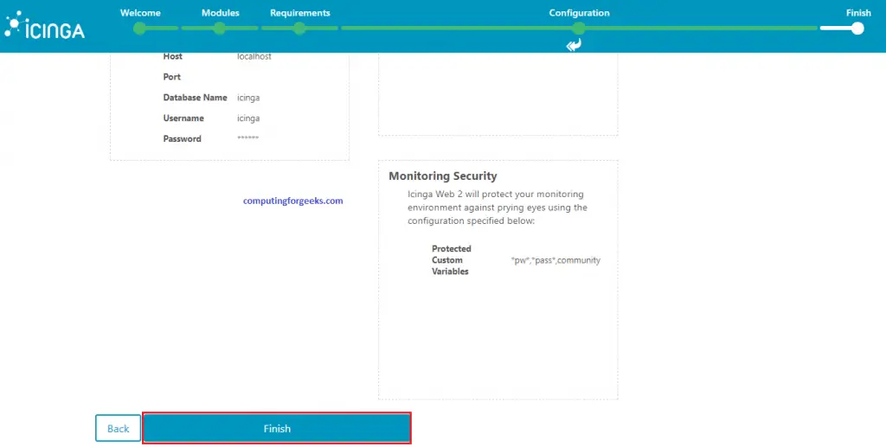Click the Modules progress dot
This screenshot has width=886, height=447.
(x=220, y=29)
